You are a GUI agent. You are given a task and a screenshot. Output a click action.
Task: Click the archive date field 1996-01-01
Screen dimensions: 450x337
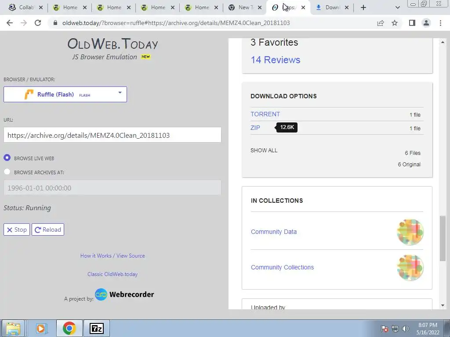[x=112, y=188]
